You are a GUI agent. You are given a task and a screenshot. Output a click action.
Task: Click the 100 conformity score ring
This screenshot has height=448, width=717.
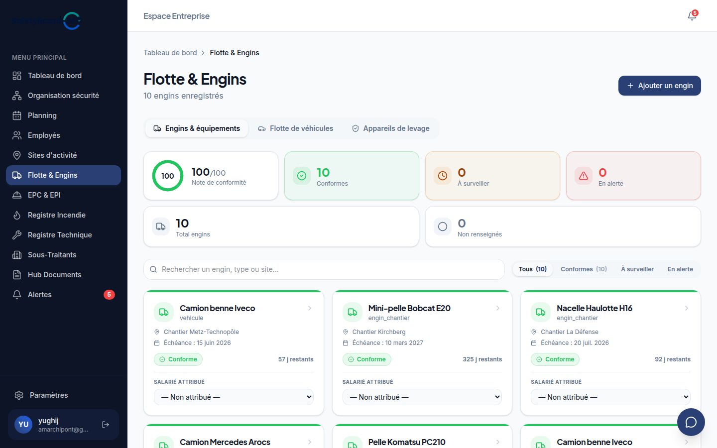click(x=168, y=176)
